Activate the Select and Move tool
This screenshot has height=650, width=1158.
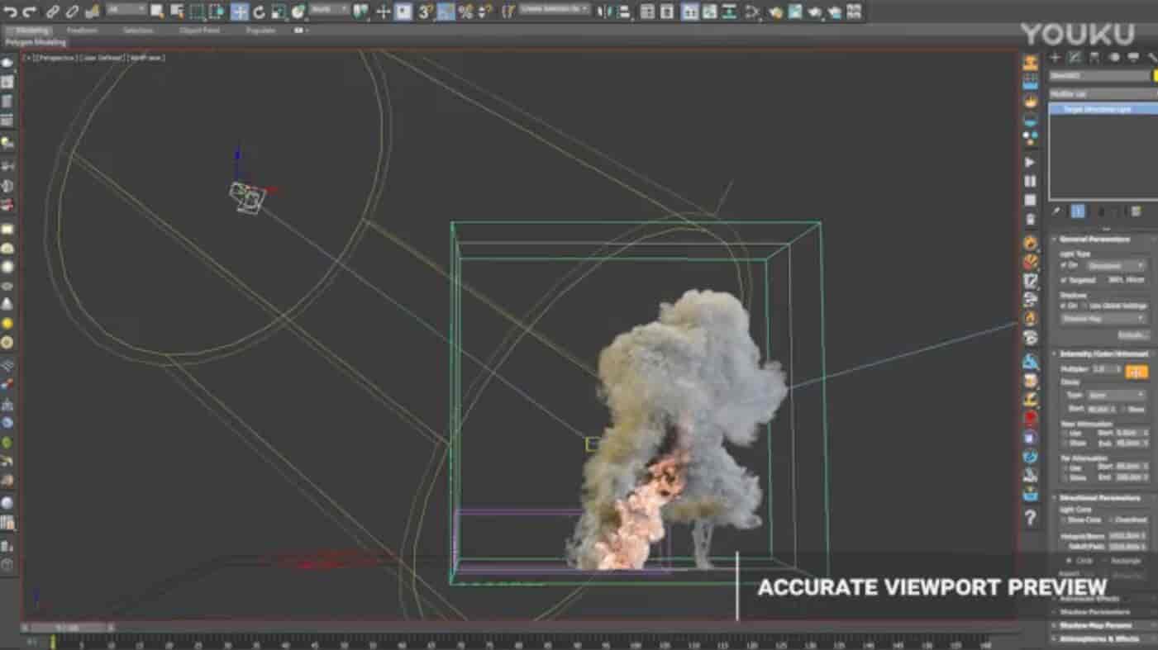coord(240,12)
